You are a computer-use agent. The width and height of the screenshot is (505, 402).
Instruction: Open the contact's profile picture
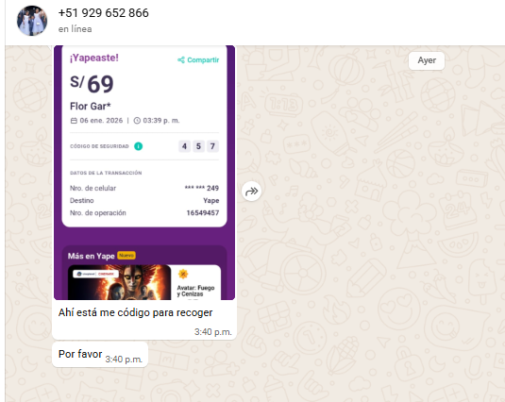[x=32, y=21]
